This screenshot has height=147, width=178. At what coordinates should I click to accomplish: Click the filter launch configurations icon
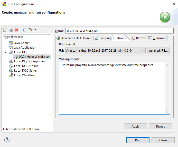pyautogui.click(x=31, y=30)
